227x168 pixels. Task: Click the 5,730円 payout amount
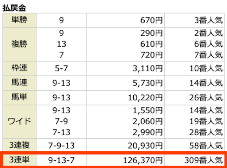(x=148, y=83)
